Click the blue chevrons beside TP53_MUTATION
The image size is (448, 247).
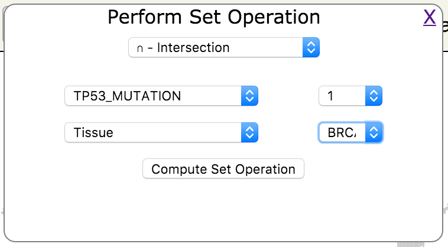(x=249, y=96)
